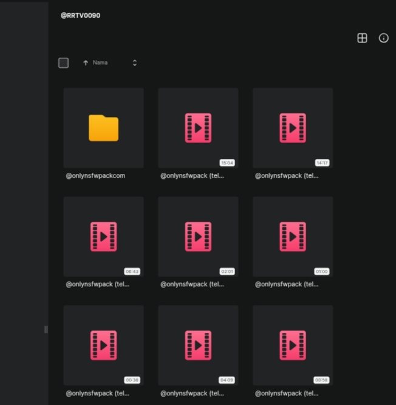Open the info details icon
The image size is (396, 405).
point(384,38)
